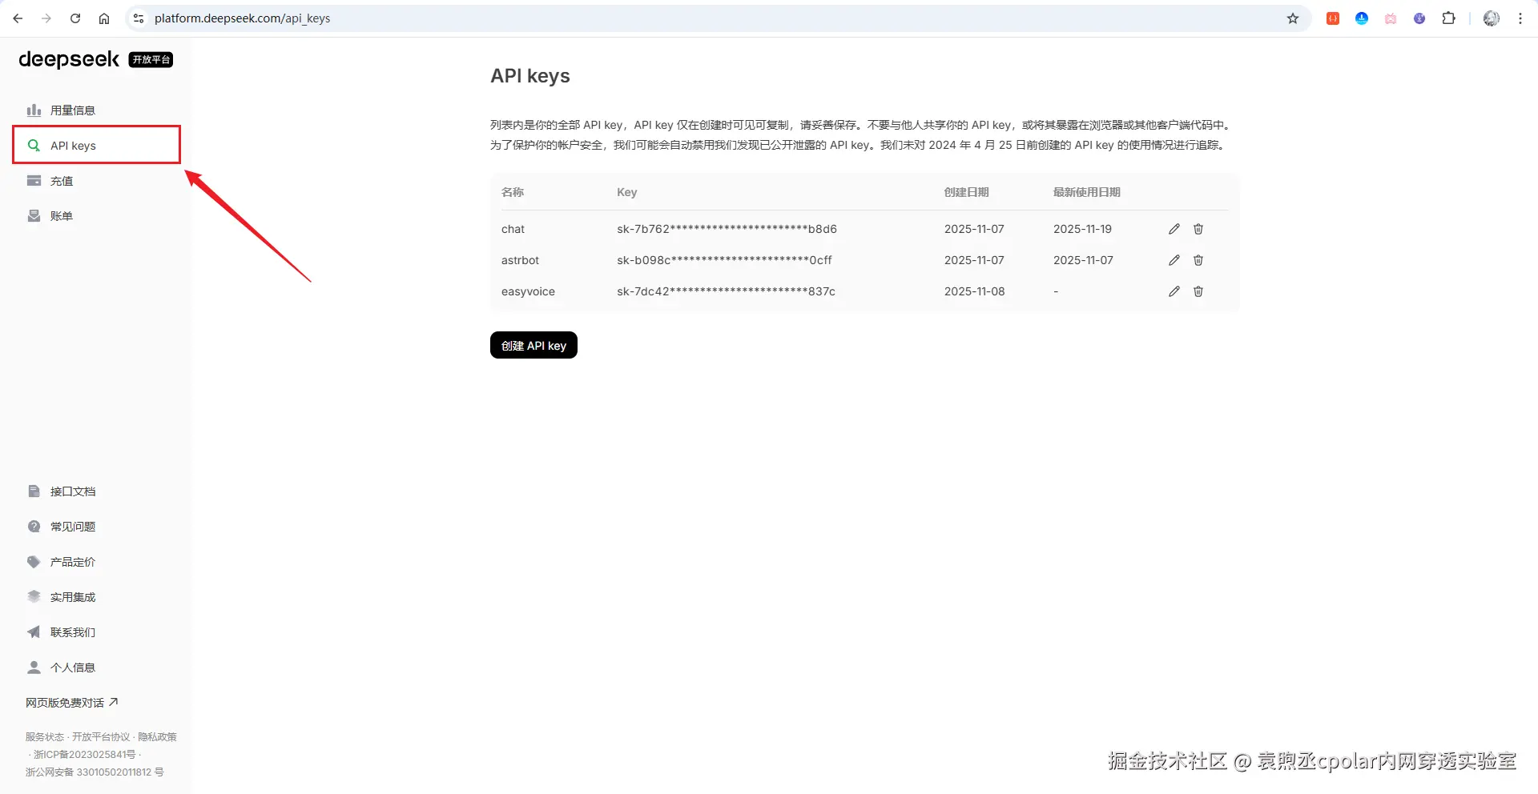Open the browser three-dot menu
Viewport: 1538px width, 794px height.
click(x=1520, y=18)
